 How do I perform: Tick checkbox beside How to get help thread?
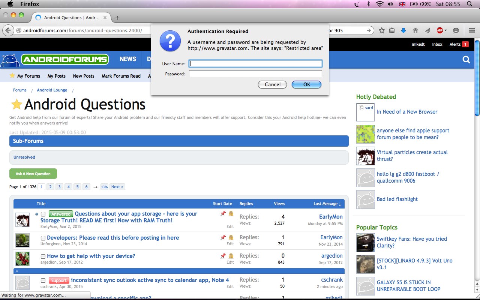[43, 256]
